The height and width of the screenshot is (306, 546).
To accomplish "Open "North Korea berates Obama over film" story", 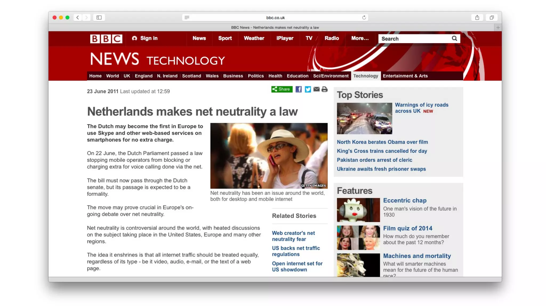I will click(x=382, y=142).
